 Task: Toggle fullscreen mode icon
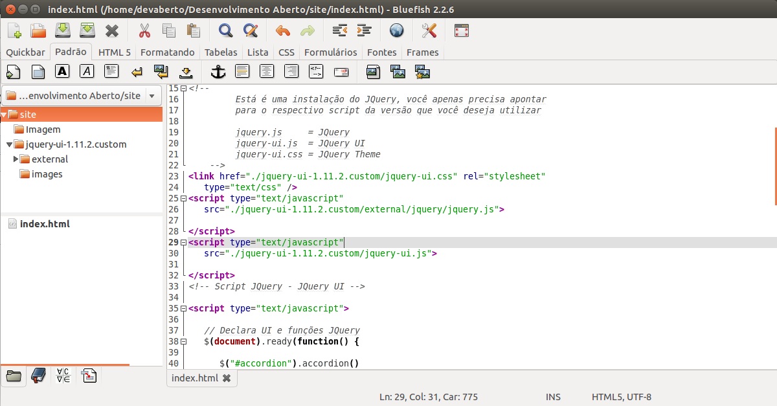461,30
